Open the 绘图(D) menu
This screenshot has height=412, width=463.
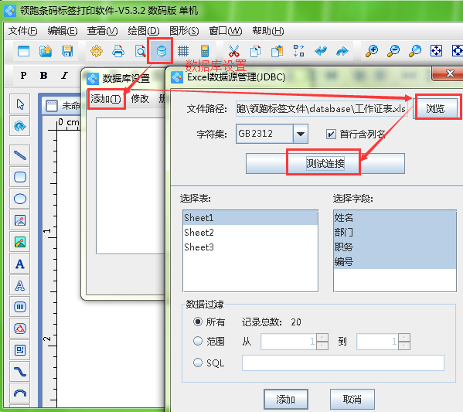click(144, 31)
